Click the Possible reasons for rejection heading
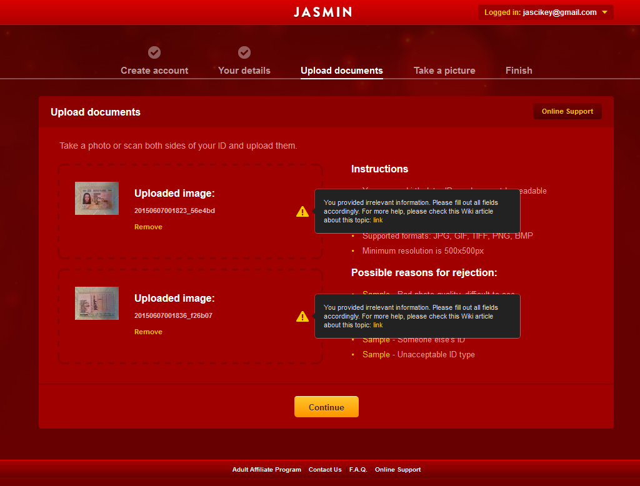 click(x=424, y=272)
